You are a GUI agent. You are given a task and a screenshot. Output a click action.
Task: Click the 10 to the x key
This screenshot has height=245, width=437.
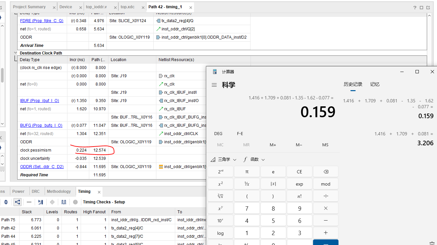220,221
